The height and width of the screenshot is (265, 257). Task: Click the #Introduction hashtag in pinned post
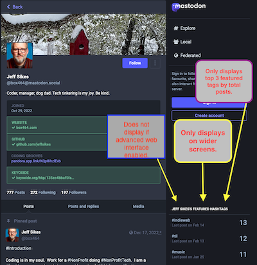[19, 248]
